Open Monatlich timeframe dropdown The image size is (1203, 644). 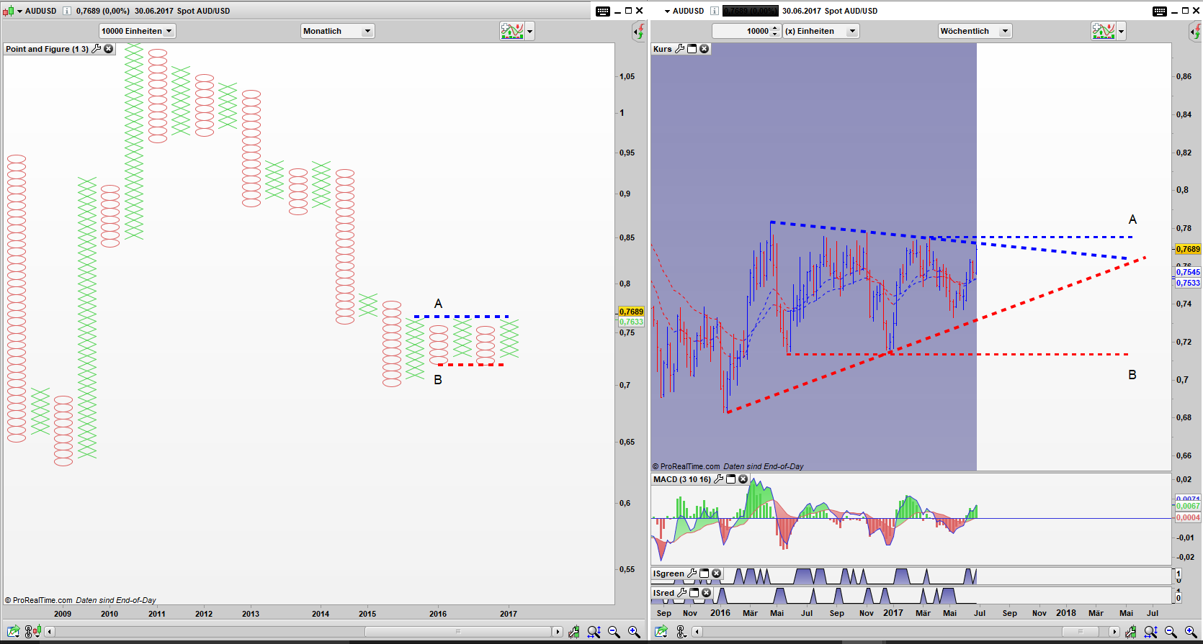337,31
